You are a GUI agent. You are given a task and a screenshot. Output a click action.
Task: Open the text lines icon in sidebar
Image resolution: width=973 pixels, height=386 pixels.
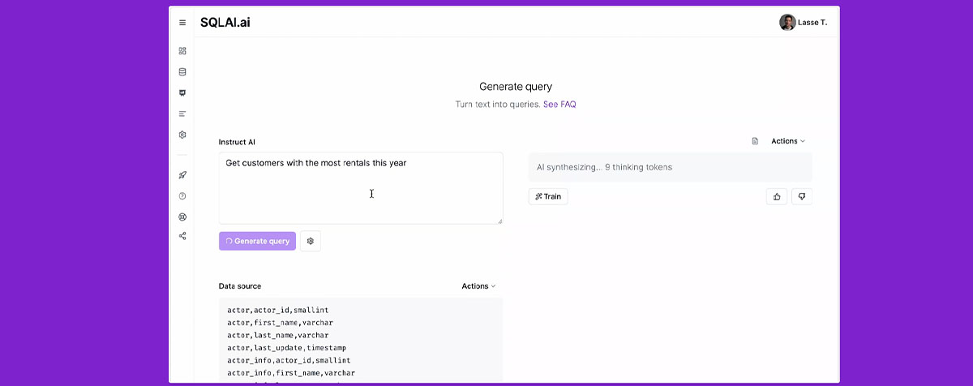pyautogui.click(x=182, y=114)
